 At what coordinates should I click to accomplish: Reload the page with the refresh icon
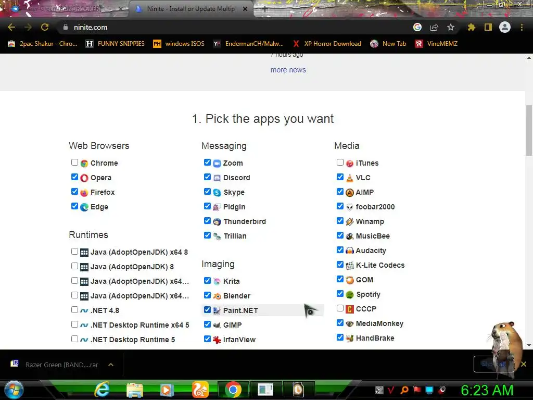pos(45,27)
